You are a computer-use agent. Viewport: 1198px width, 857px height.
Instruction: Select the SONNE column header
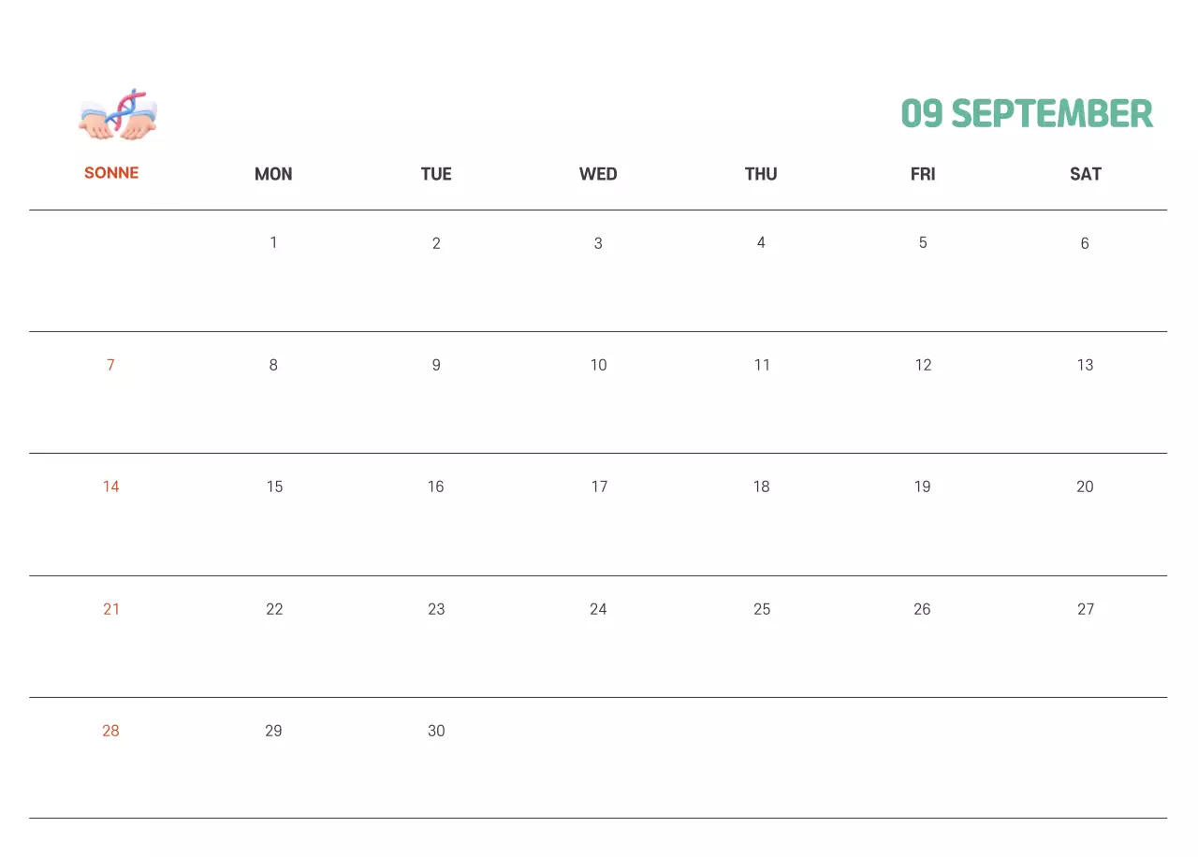[x=111, y=173]
